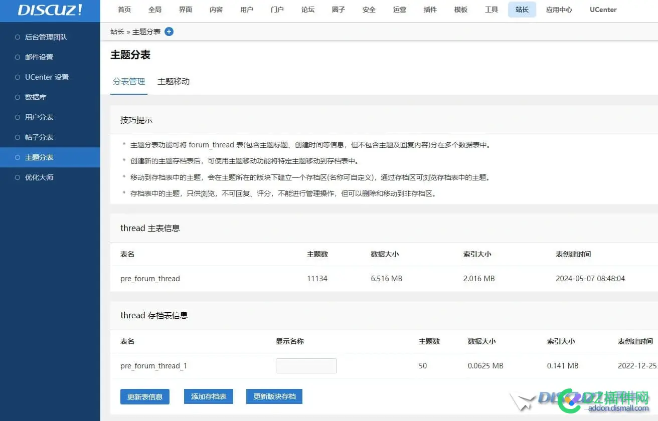This screenshot has width=658, height=421.
Task: Click the 更新版块存档 button
Action: pos(274,396)
